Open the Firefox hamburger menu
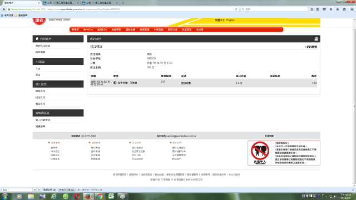 coord(352,9)
